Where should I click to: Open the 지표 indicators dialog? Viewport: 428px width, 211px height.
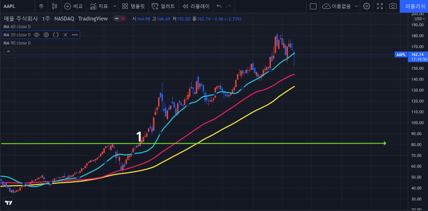tap(100, 6)
